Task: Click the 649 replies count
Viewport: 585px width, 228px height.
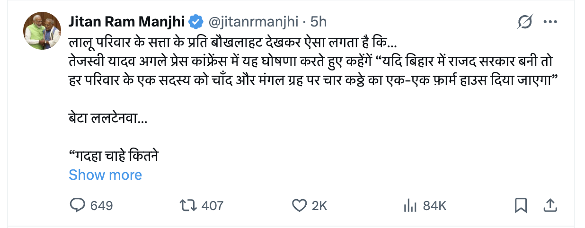Action: click(101, 206)
